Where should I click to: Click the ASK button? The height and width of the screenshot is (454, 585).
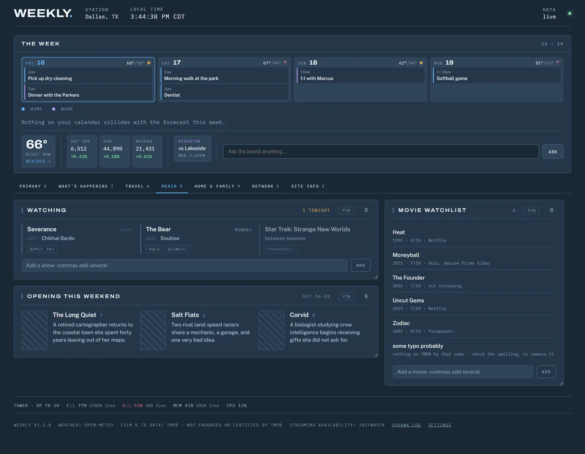click(x=553, y=152)
